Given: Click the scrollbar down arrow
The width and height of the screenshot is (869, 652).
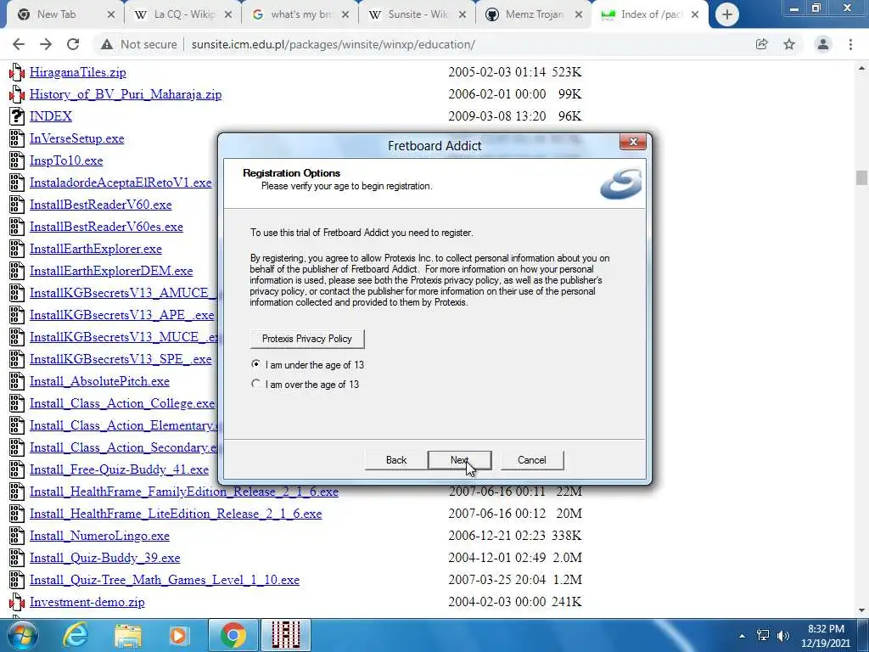Looking at the screenshot, I should click(861, 611).
